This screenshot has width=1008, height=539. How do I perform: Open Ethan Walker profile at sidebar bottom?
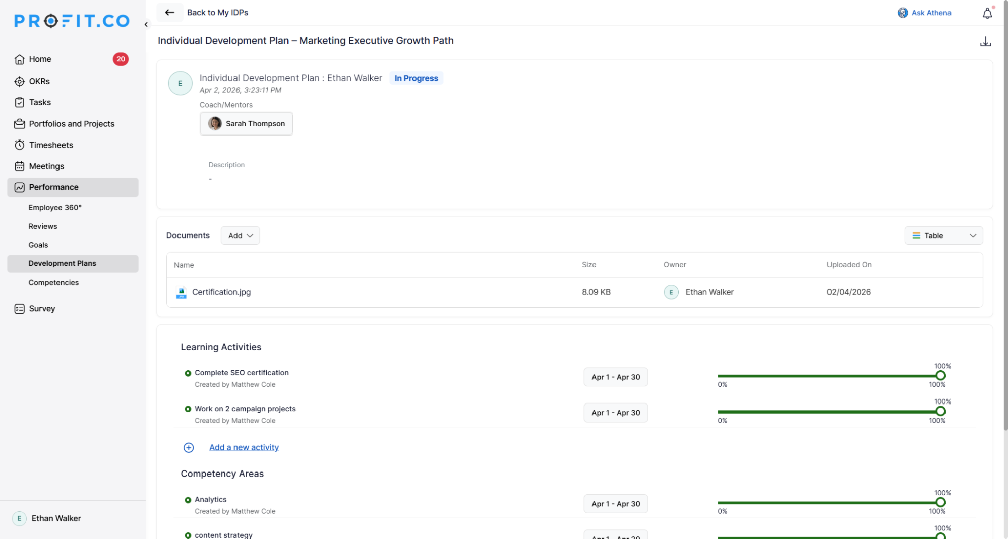pos(56,518)
